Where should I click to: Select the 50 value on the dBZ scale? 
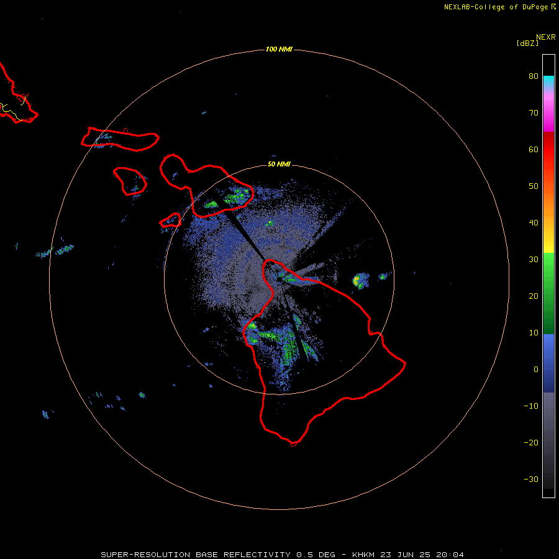[534, 186]
